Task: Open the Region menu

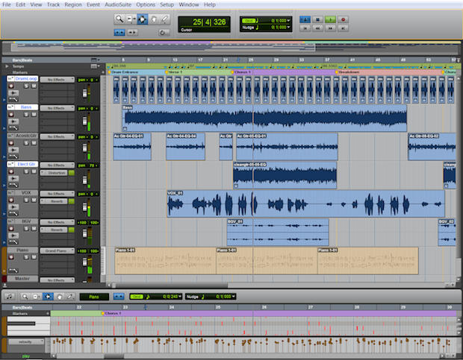Action: click(73, 4)
